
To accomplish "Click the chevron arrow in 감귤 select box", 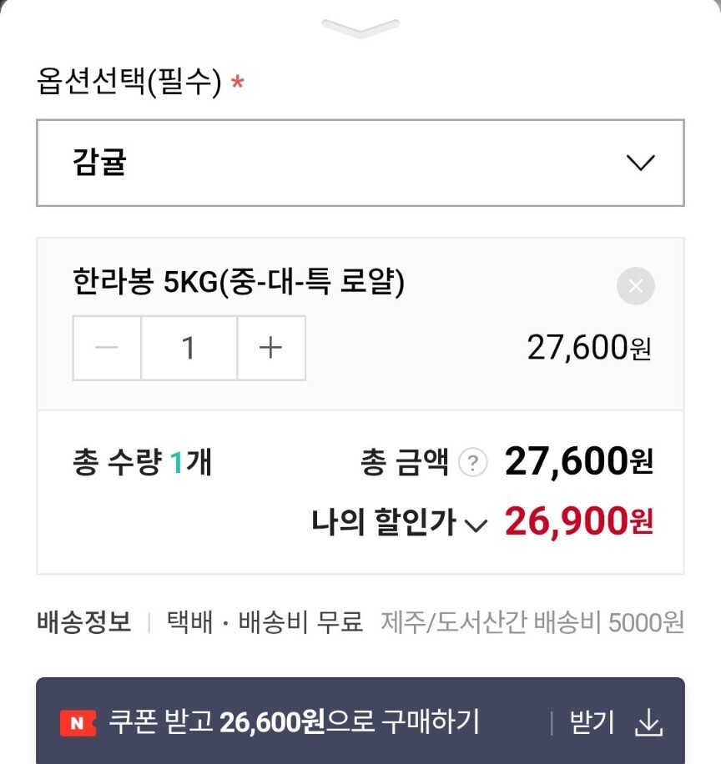I will pyautogui.click(x=640, y=163).
